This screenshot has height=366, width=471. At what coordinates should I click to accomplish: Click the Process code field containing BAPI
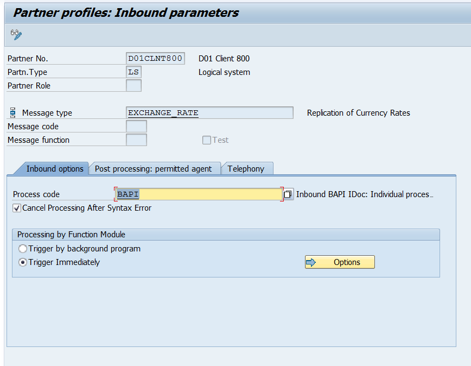[x=195, y=193]
